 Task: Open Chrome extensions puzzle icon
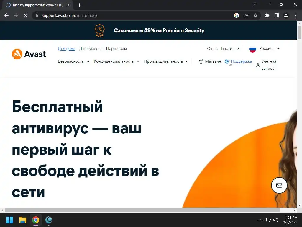pyautogui.click(x=267, y=15)
